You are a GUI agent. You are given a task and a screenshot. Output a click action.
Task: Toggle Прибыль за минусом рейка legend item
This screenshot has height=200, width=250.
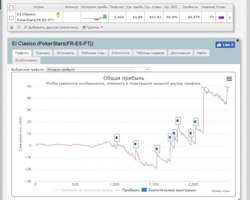83,190
